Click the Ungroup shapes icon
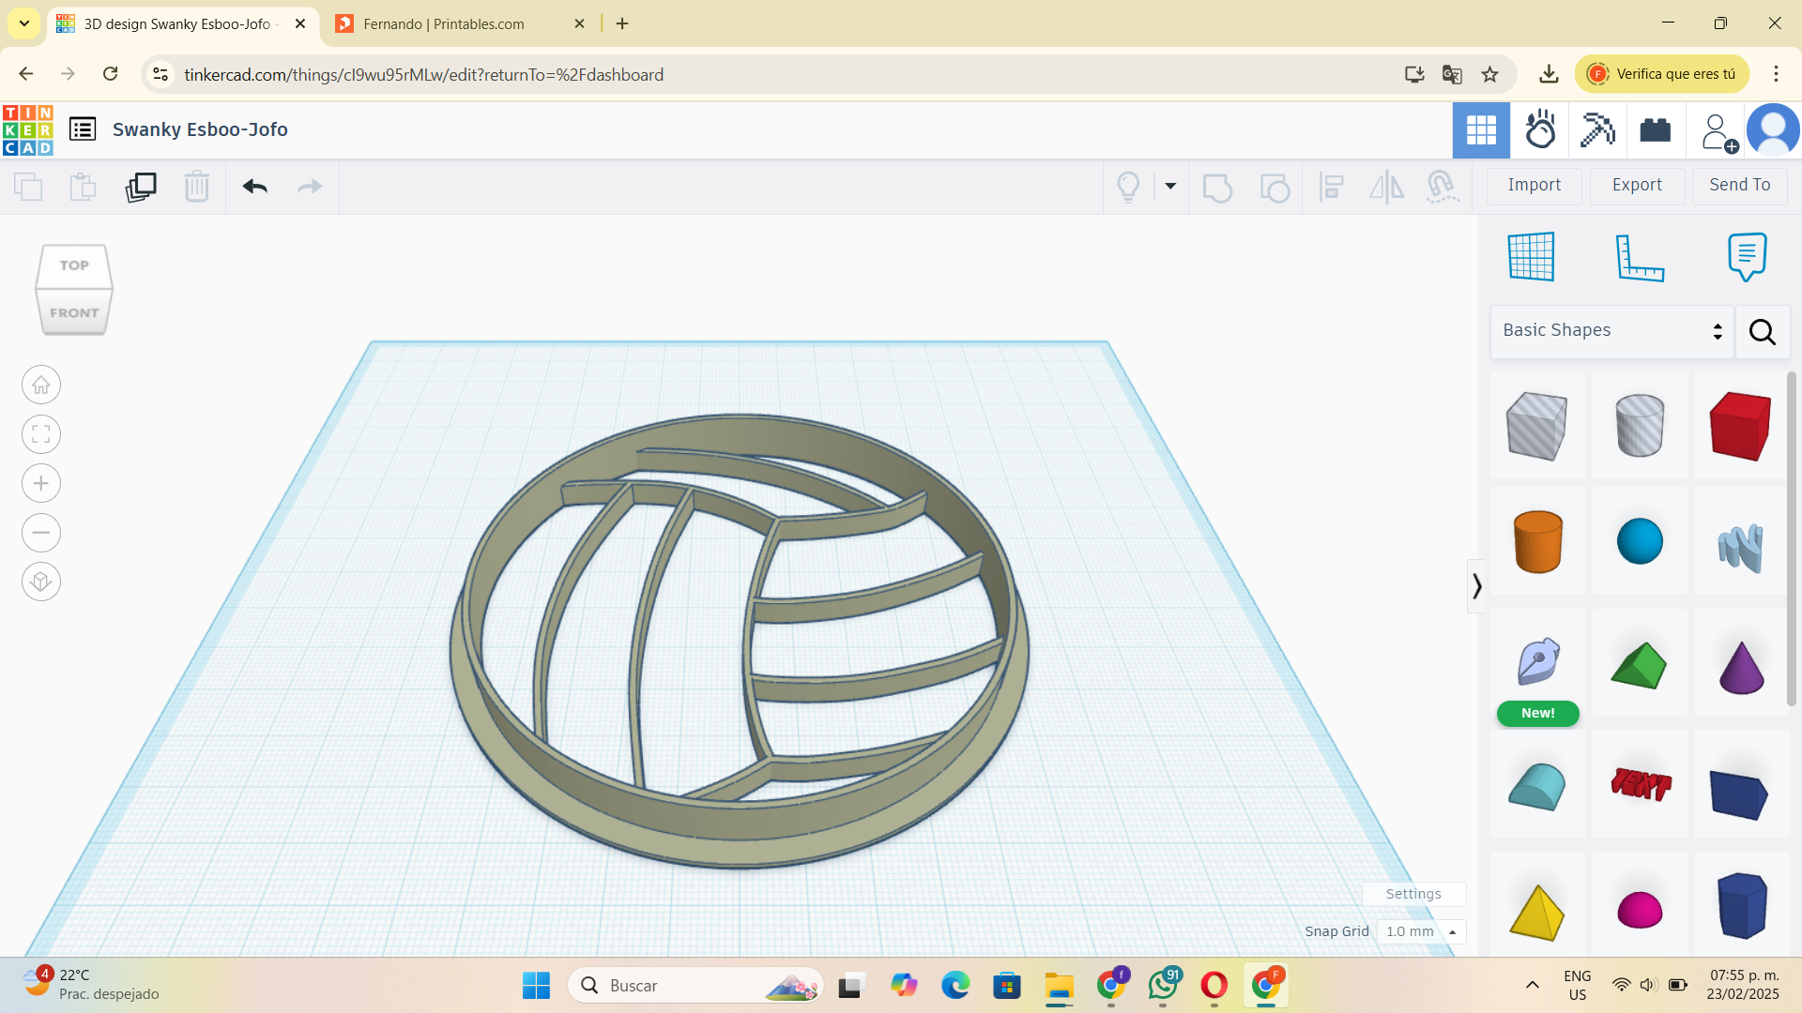Viewport: 1802px width, 1013px height. coord(1274,187)
